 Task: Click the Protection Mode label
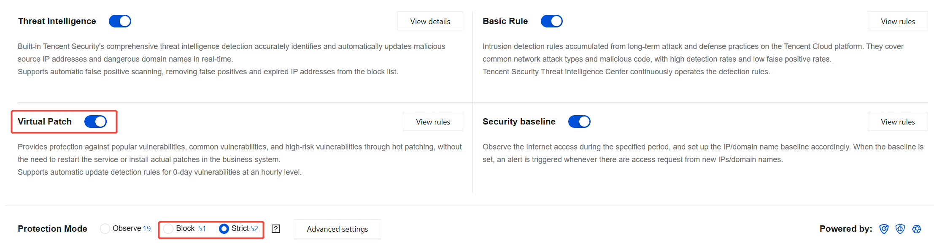pyautogui.click(x=52, y=229)
